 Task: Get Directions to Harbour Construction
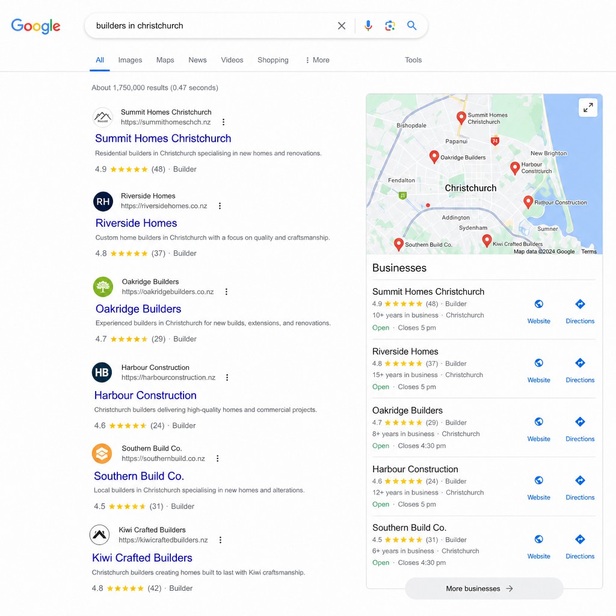pos(580,488)
